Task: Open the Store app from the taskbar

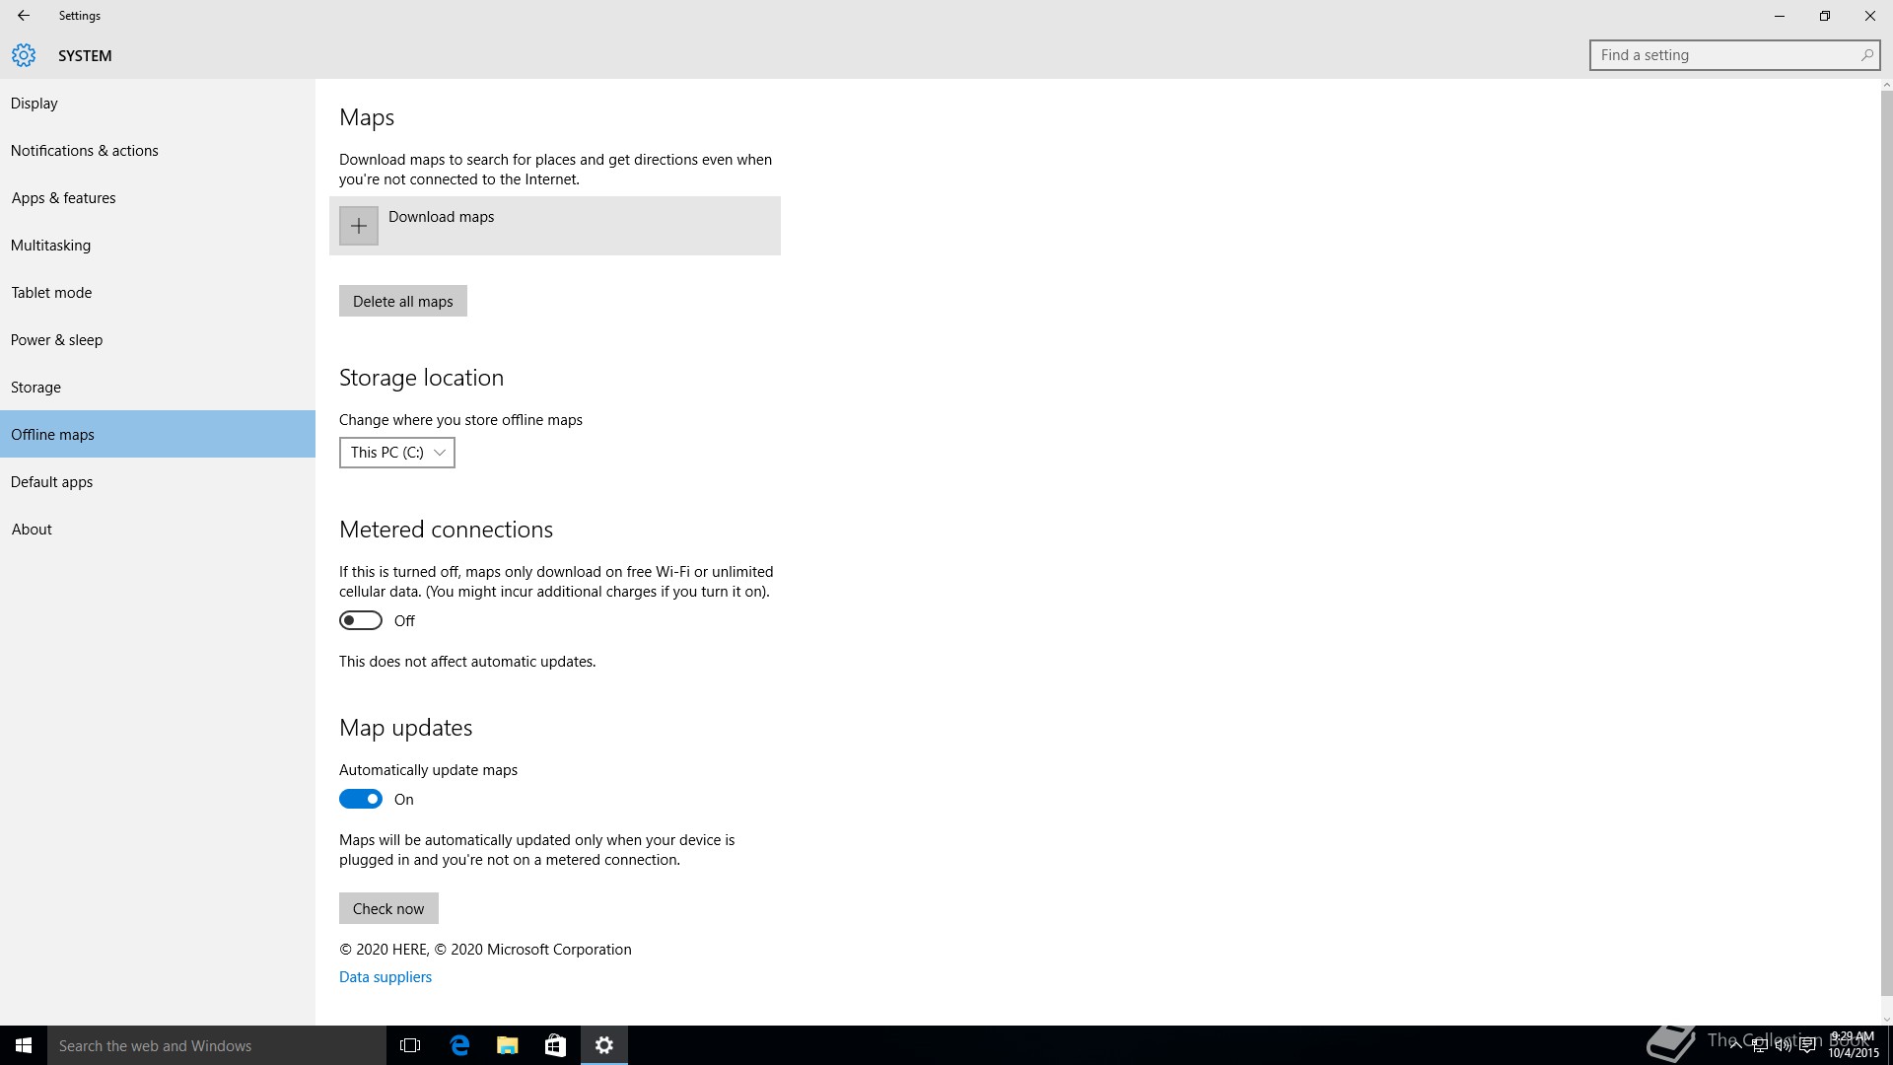Action: tap(555, 1045)
